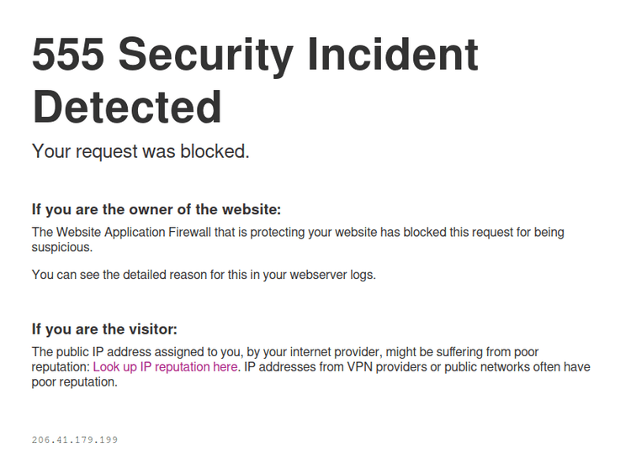Select the "If you are the owner" heading
Image resolution: width=631 pixels, height=473 pixels.
pyautogui.click(x=156, y=209)
